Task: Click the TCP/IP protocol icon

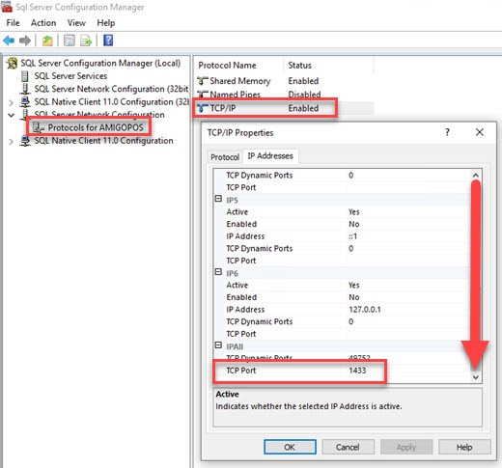Action: coord(203,108)
